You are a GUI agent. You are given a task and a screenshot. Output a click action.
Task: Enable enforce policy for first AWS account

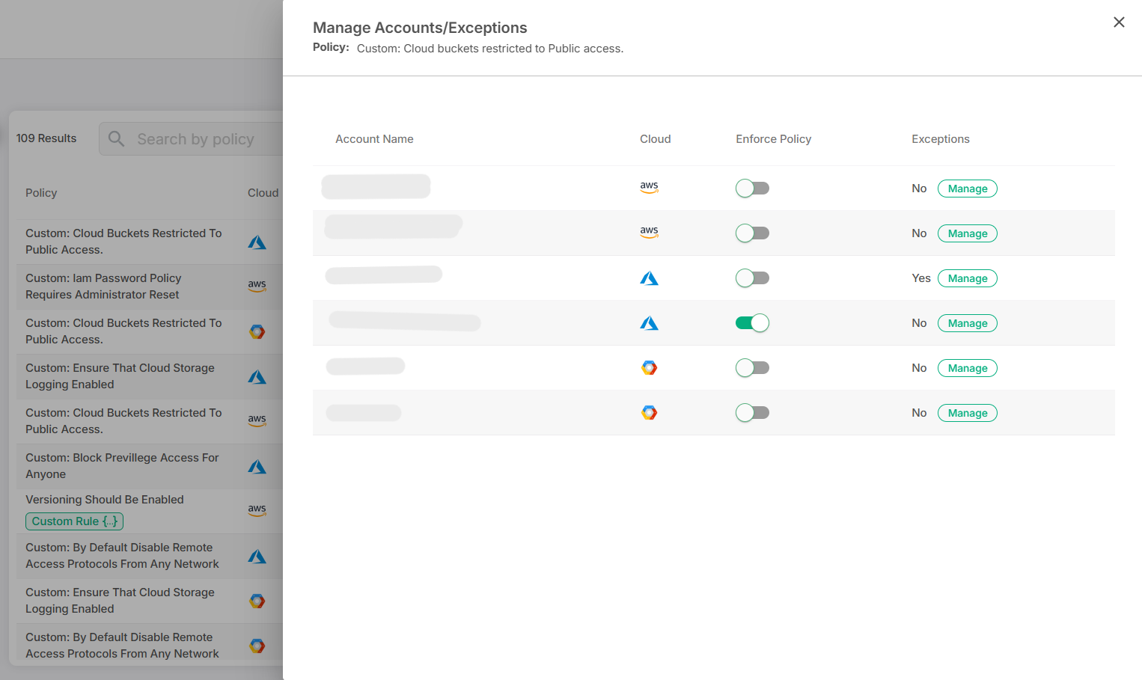tap(752, 189)
